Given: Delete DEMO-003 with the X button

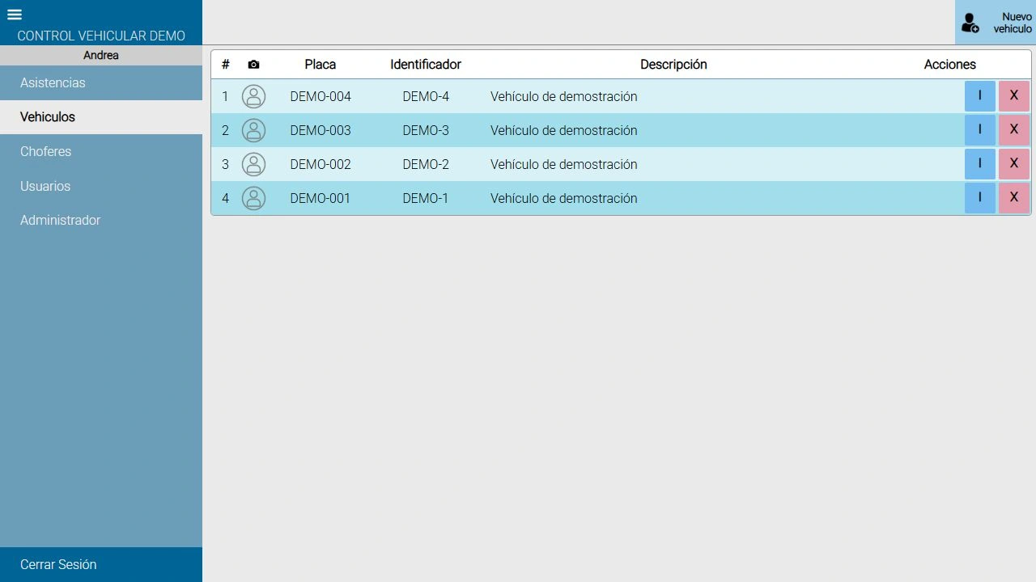Looking at the screenshot, I should 1014,130.
